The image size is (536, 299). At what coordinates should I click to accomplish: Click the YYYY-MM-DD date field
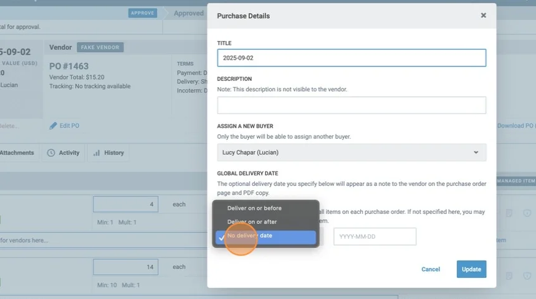(375, 236)
